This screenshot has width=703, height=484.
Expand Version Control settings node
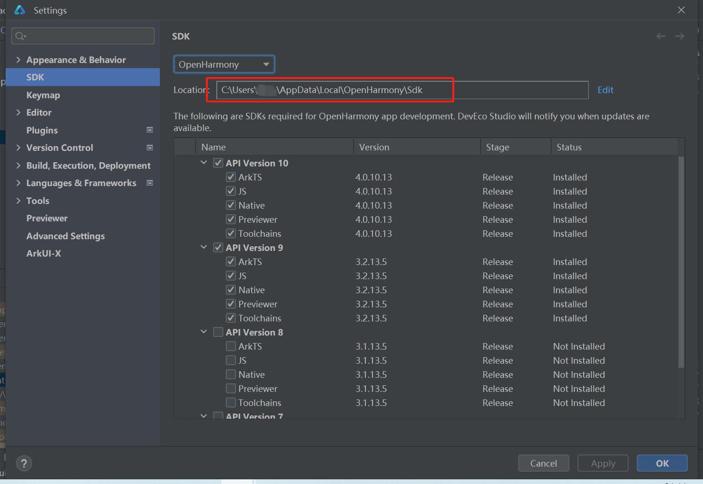[x=18, y=148]
